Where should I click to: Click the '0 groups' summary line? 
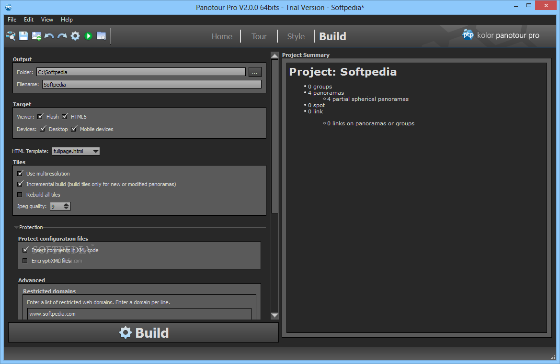(x=320, y=87)
